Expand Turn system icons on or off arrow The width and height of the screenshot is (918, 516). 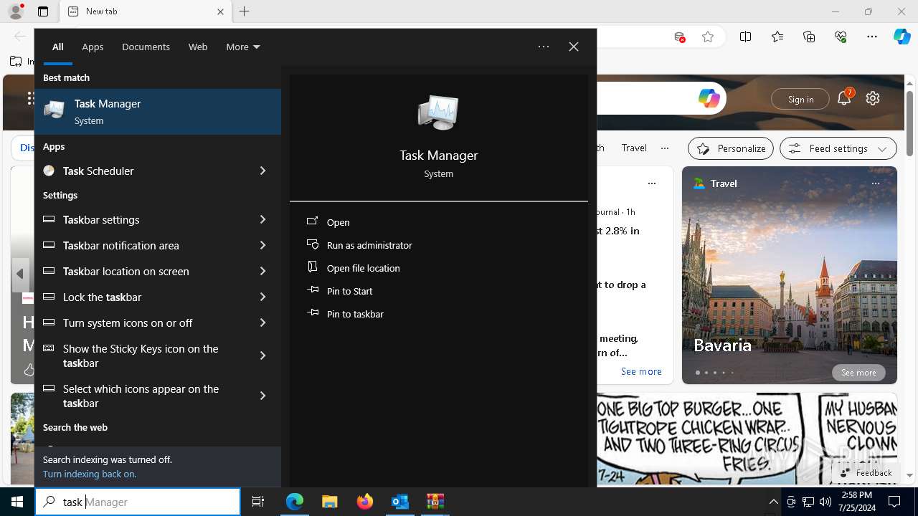262,322
